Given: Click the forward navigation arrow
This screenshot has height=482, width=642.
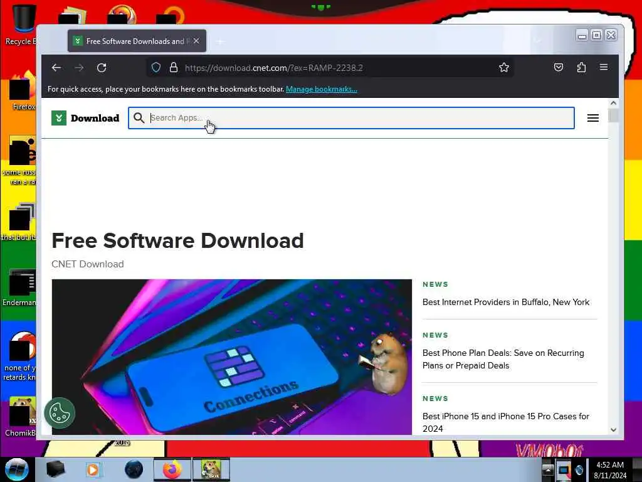Looking at the screenshot, I should click(x=79, y=68).
